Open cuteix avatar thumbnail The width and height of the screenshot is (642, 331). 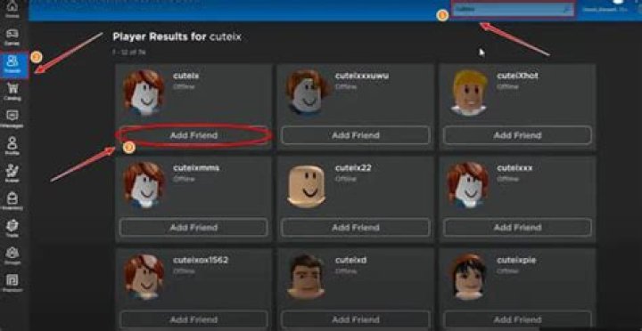coord(144,93)
